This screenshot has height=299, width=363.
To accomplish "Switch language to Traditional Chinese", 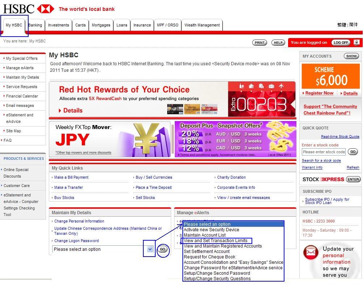I will [342, 25].
